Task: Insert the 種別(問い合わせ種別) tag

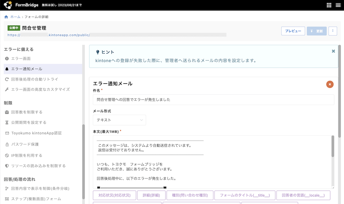Action: click(190, 195)
